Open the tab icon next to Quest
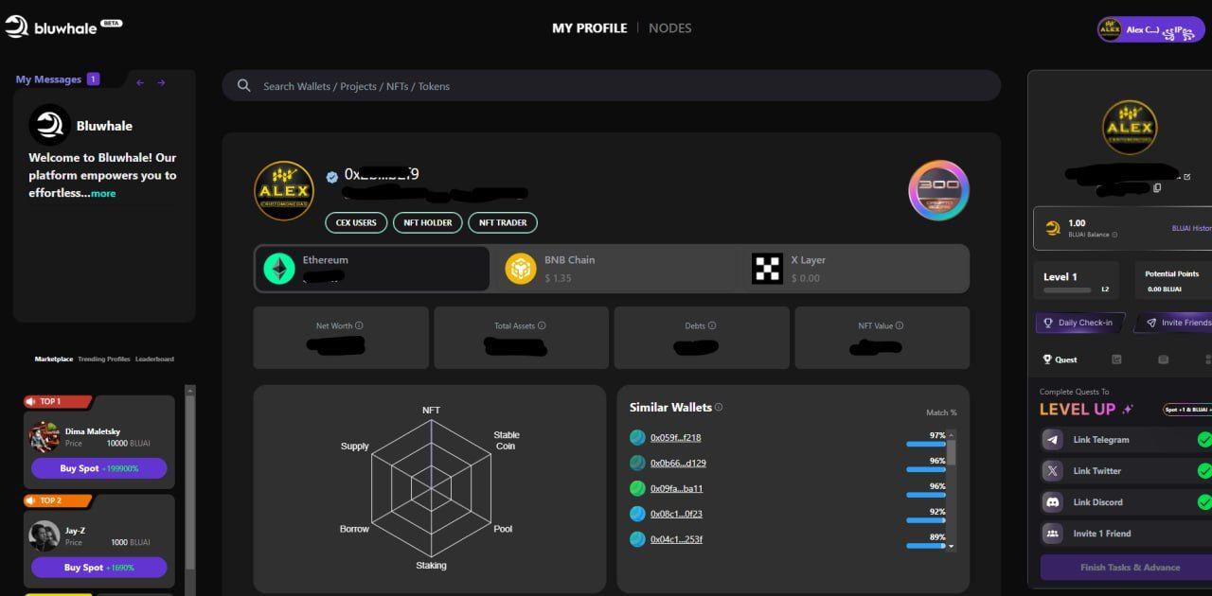Screen dimensions: 1212x596 tap(1117, 359)
